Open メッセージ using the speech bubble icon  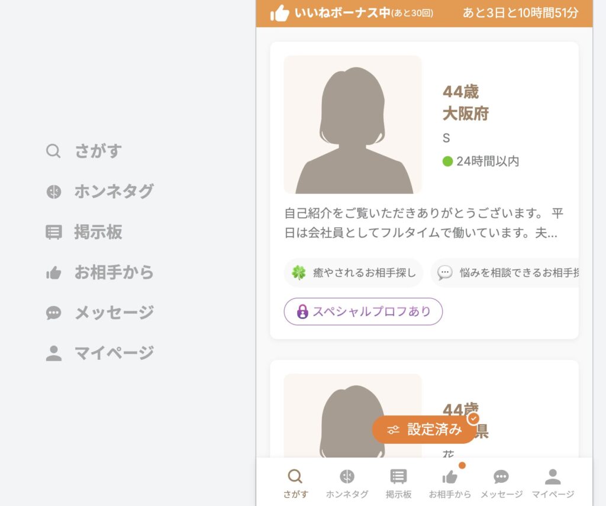click(501, 475)
